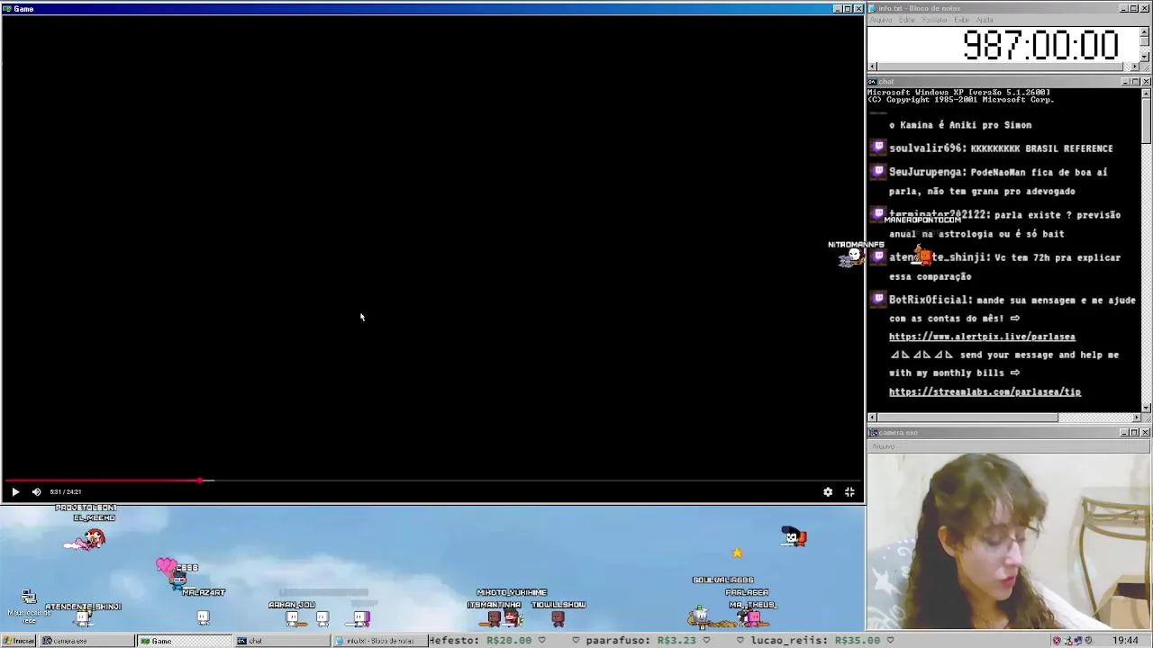Click the red system tray icon
The width and height of the screenshot is (1153, 648).
[1057, 641]
